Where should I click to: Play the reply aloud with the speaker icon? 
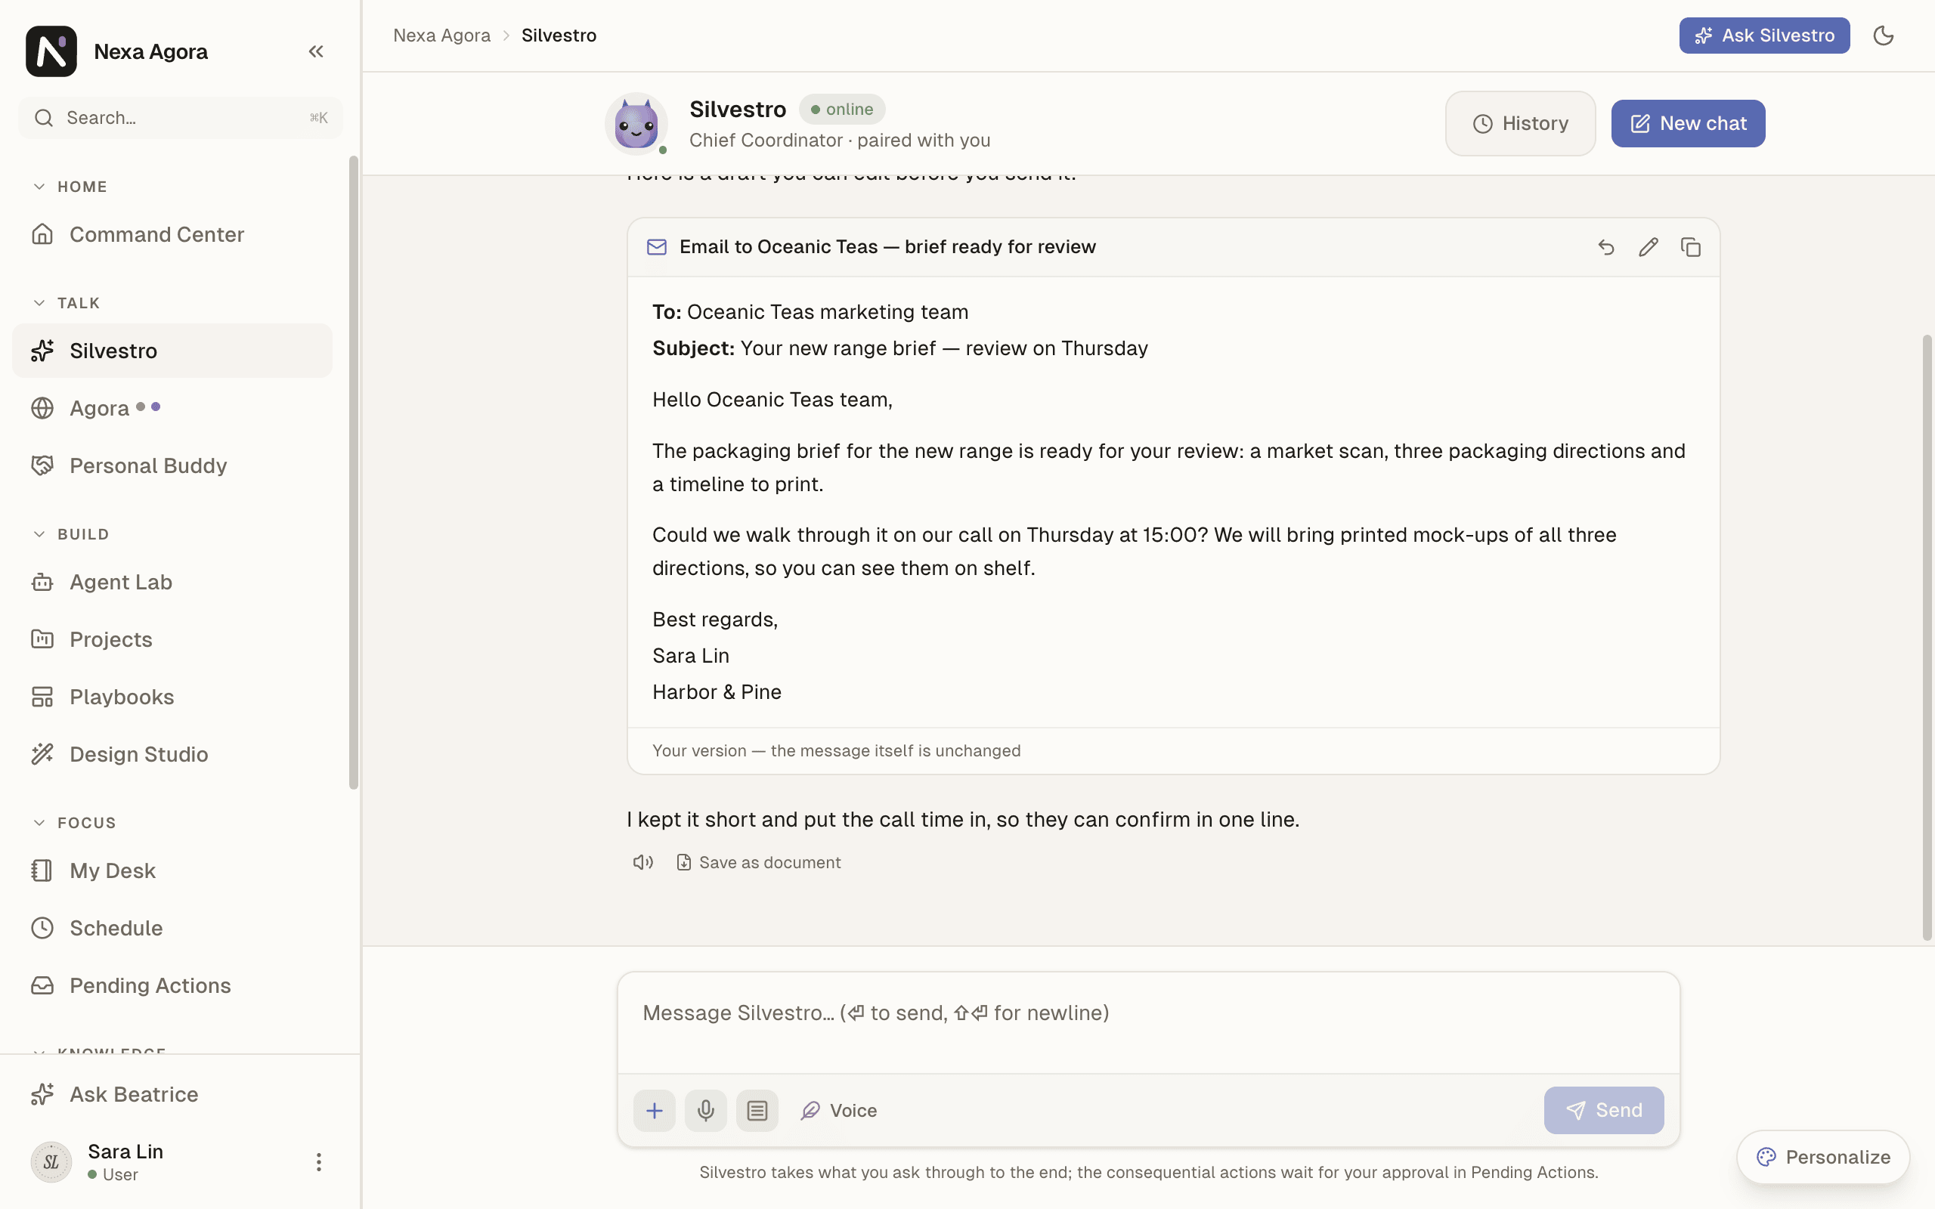pos(643,862)
